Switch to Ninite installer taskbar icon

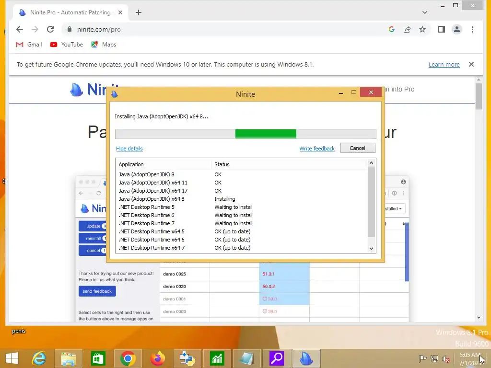point(306,358)
